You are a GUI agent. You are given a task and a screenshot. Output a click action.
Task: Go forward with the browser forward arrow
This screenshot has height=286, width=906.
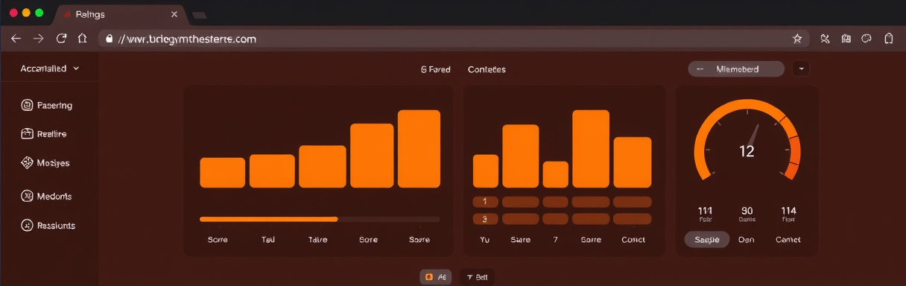tap(38, 39)
